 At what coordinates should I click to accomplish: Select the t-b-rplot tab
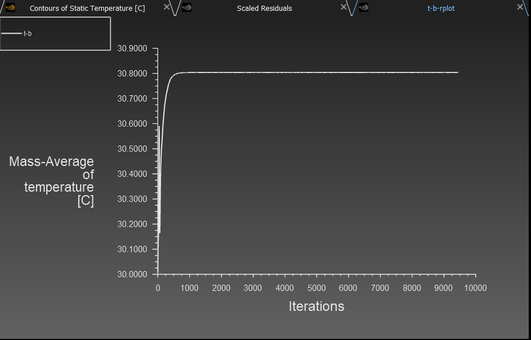pos(441,8)
